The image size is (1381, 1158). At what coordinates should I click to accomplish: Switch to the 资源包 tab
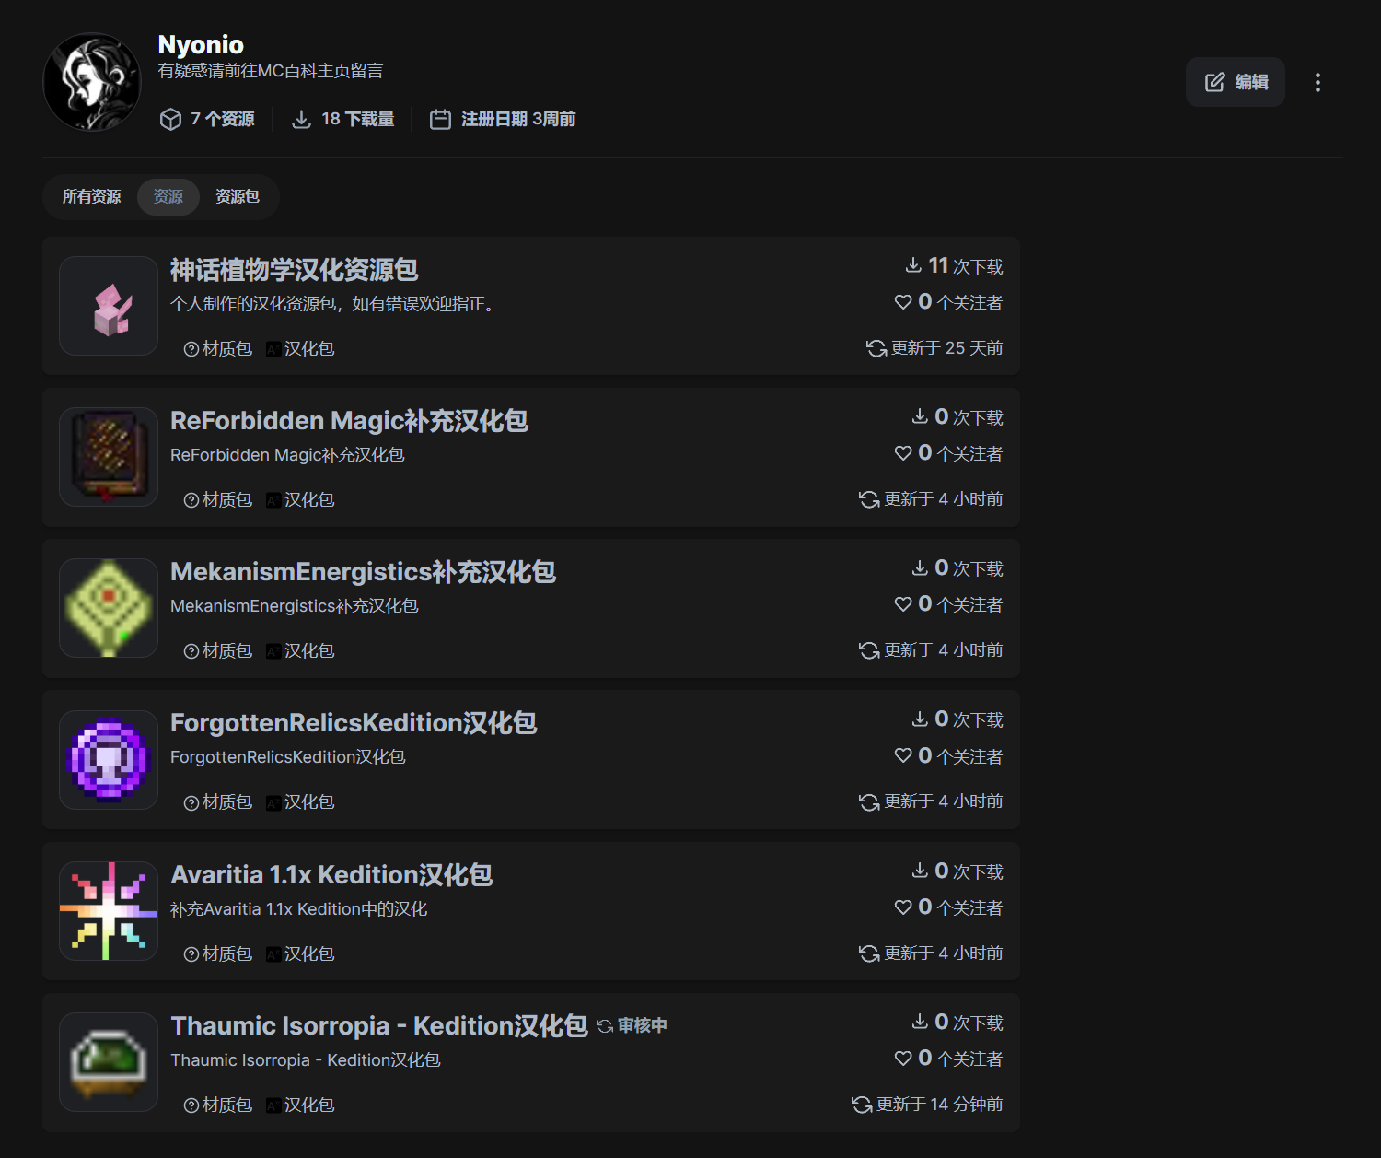(x=238, y=197)
